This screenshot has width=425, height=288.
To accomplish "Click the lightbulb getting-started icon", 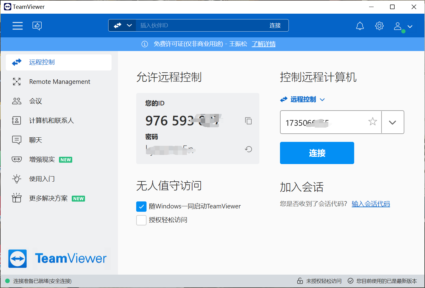I will [x=17, y=179].
